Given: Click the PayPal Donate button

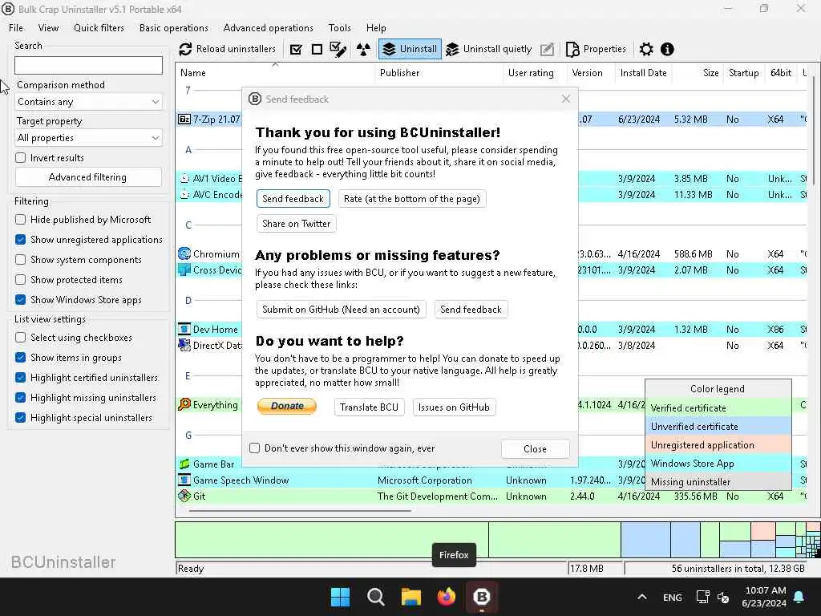Looking at the screenshot, I should tap(287, 406).
